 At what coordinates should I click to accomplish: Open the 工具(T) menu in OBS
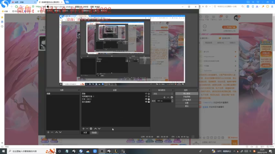pyautogui.click(x=96, y=11)
